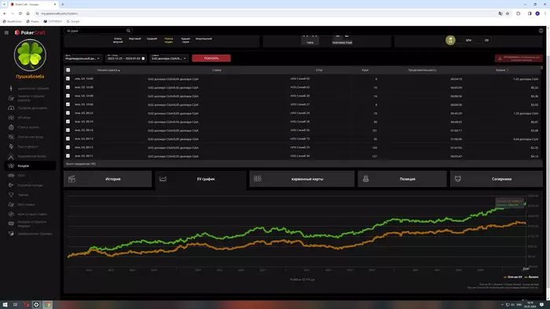Click the PokerCraft logo
The image size is (550, 309).
[30, 32]
